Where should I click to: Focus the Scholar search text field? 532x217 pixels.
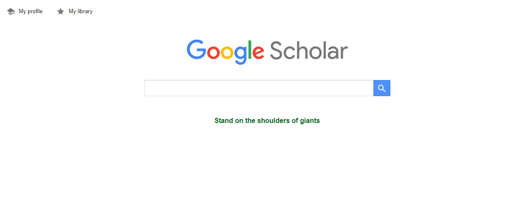pyautogui.click(x=259, y=88)
